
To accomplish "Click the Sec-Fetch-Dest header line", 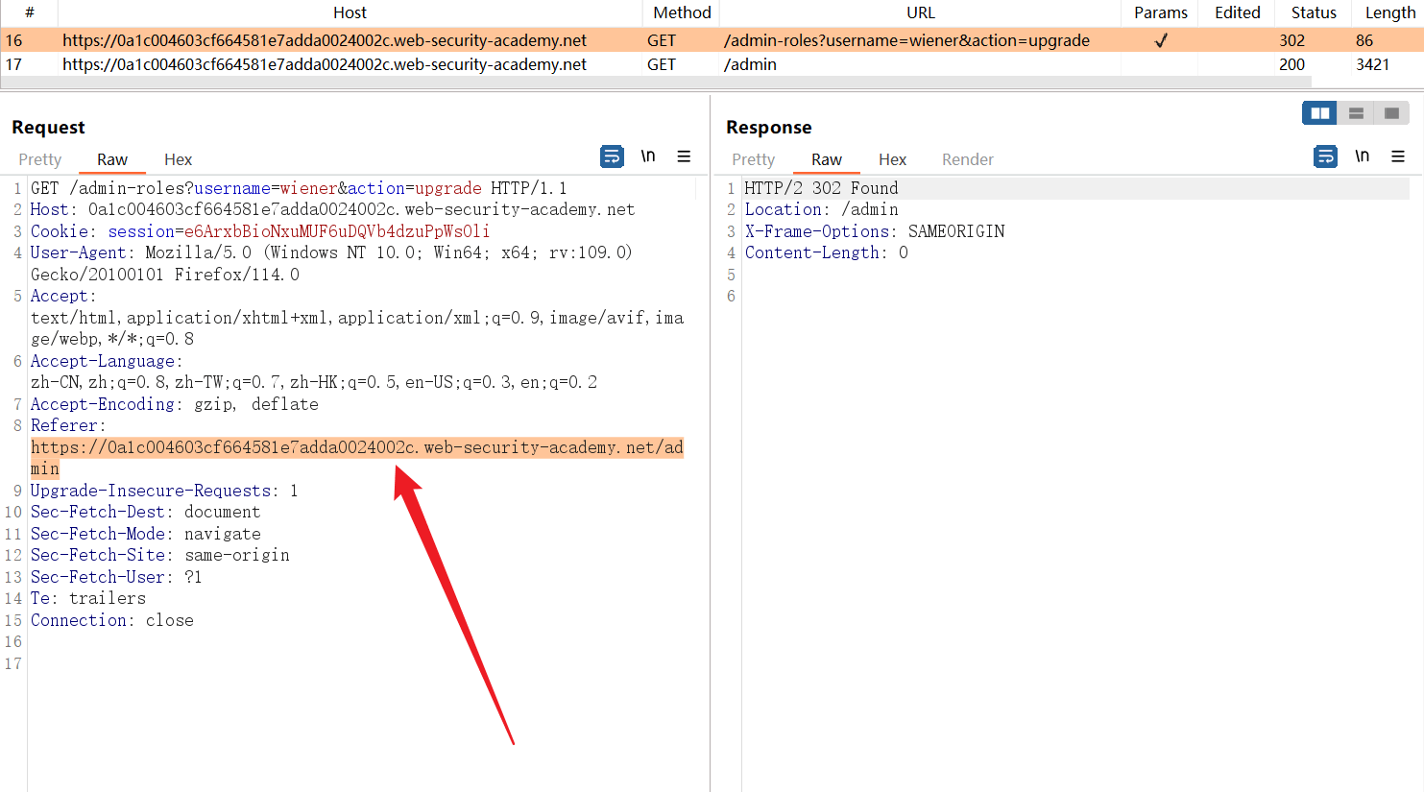I will [x=146, y=512].
